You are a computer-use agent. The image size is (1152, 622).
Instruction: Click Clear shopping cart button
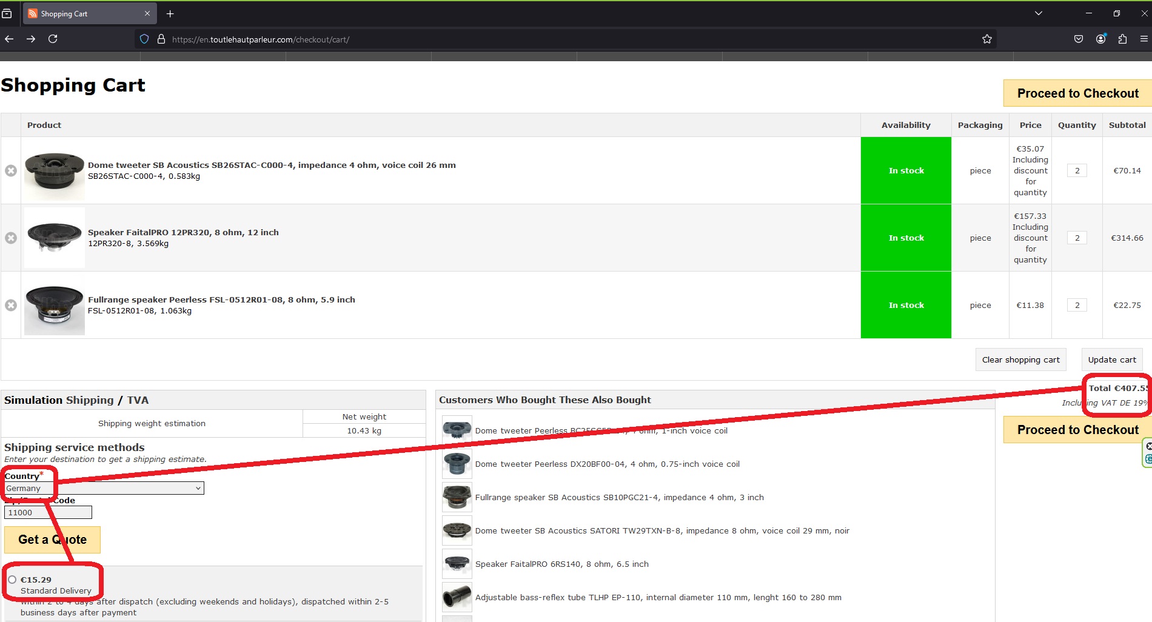click(x=1020, y=359)
